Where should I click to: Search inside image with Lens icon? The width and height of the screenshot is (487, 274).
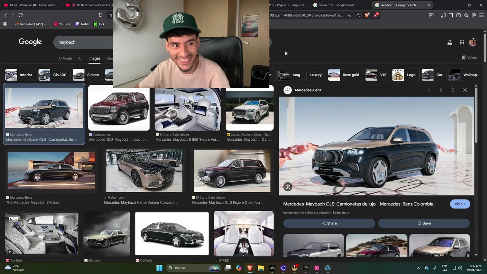288,187
